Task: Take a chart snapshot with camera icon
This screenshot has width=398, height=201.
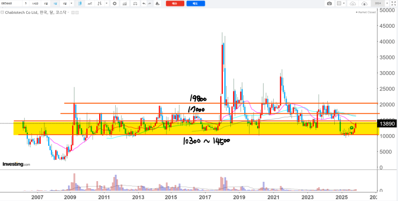Action: [x=329, y=4]
